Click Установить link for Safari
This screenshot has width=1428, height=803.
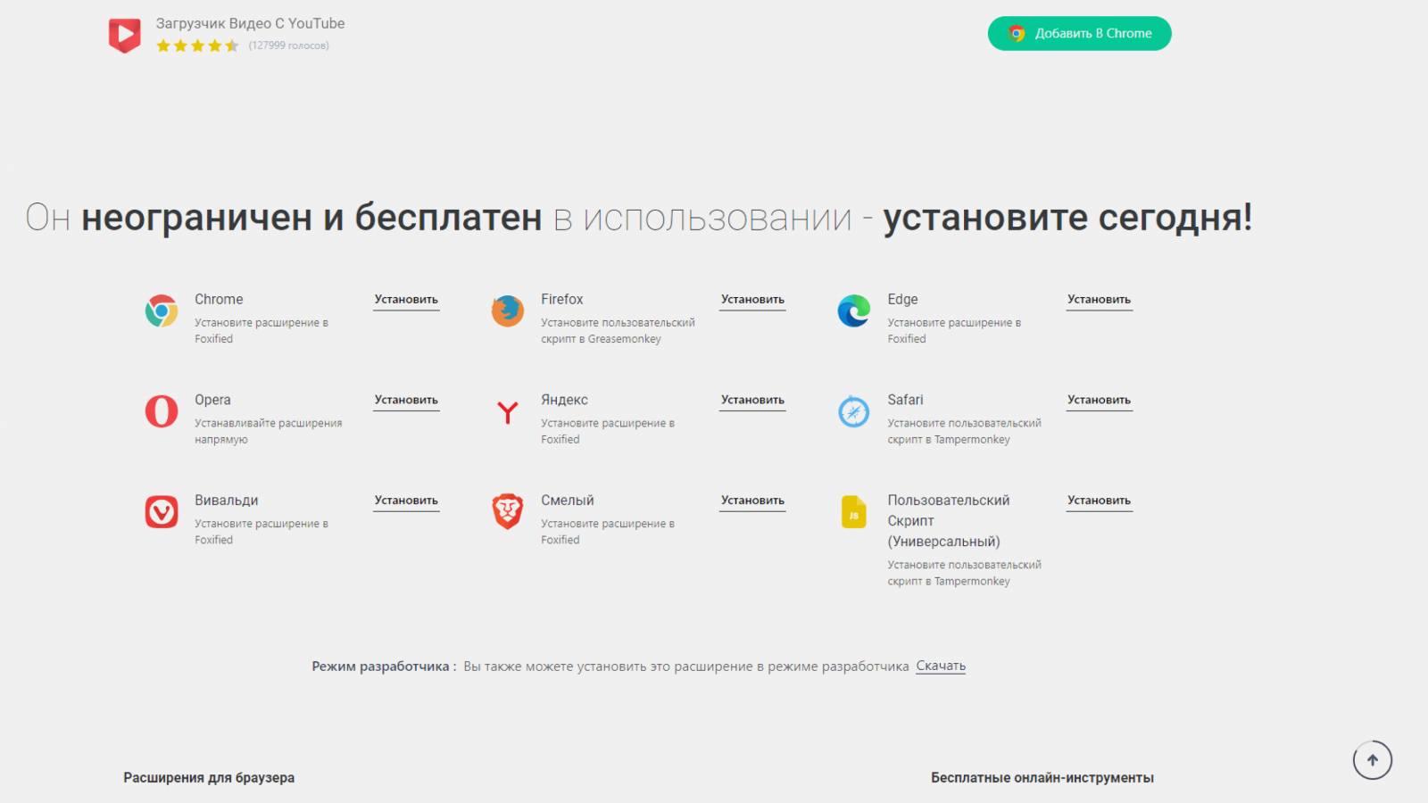[1099, 401]
